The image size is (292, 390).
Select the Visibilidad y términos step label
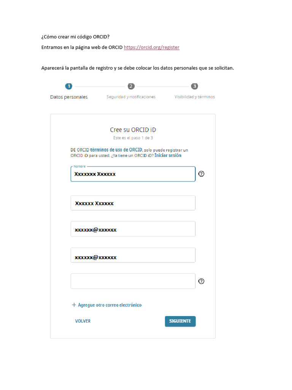pyautogui.click(x=195, y=97)
